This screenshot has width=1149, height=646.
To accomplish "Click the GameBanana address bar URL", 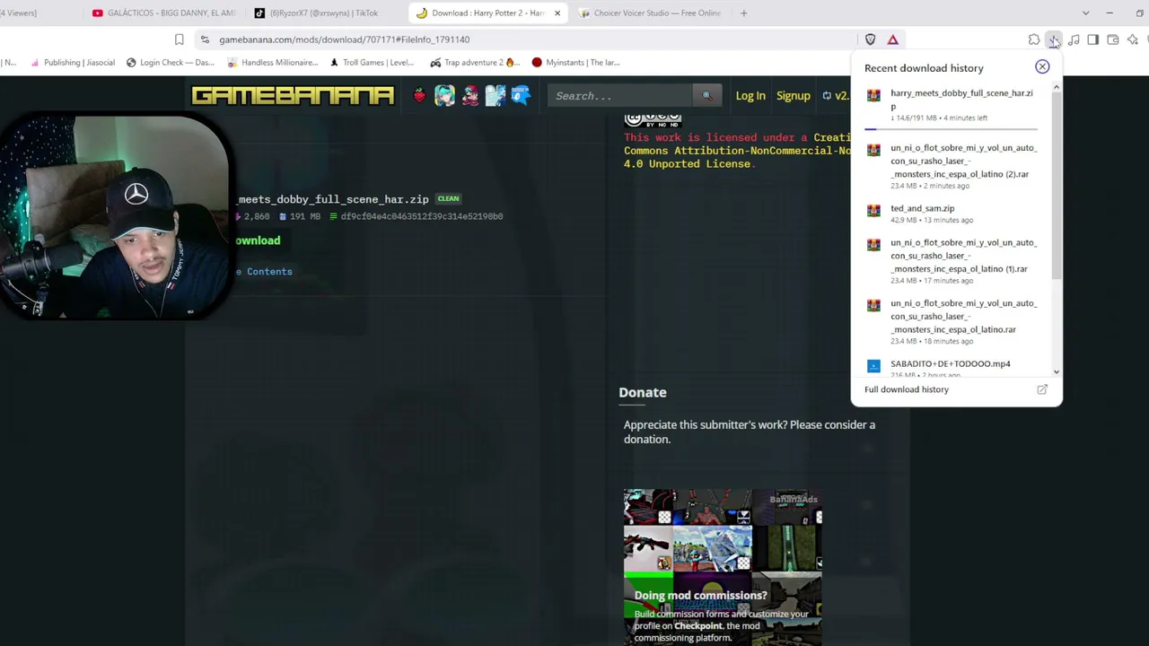I will 345,39.
